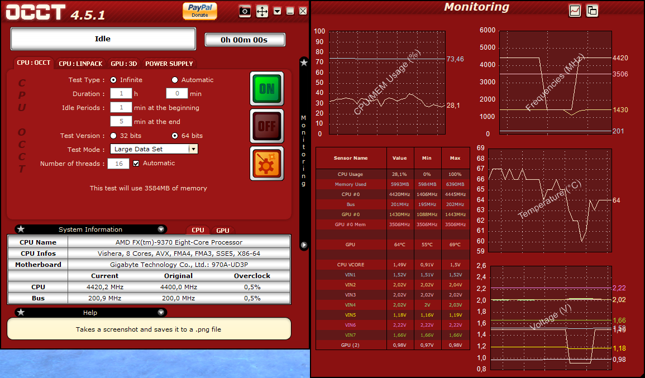The width and height of the screenshot is (645, 378).
Task: Click the Monitoring windows layout icon
Action: pyautogui.click(x=593, y=11)
